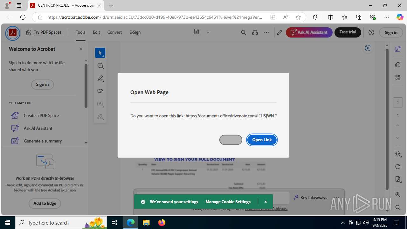
Task: Click Sign in in the welcome panel
Action: point(42,84)
